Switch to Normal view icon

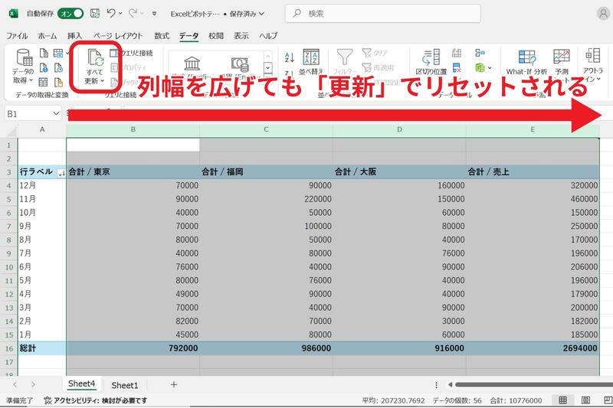[562, 400]
